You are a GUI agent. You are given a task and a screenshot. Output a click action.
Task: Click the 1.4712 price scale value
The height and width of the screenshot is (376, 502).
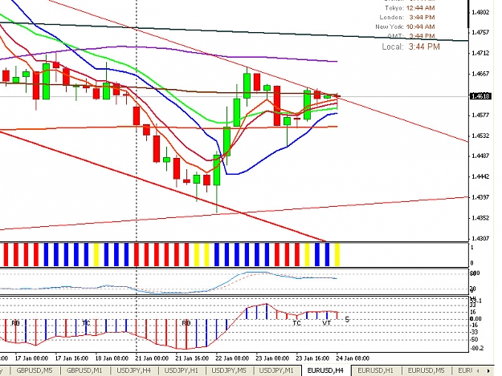tap(480, 53)
